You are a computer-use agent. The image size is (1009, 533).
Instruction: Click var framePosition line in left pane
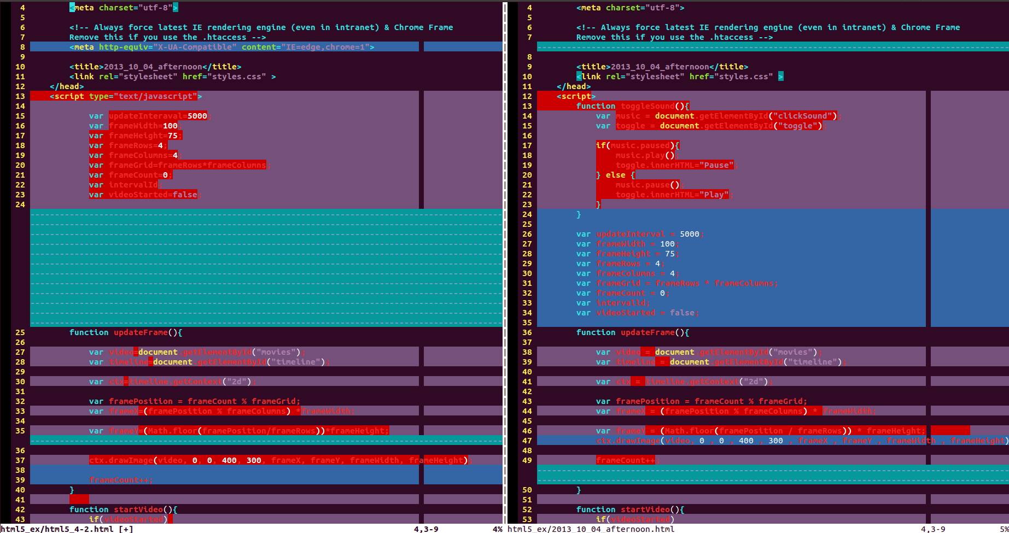pyautogui.click(x=195, y=401)
